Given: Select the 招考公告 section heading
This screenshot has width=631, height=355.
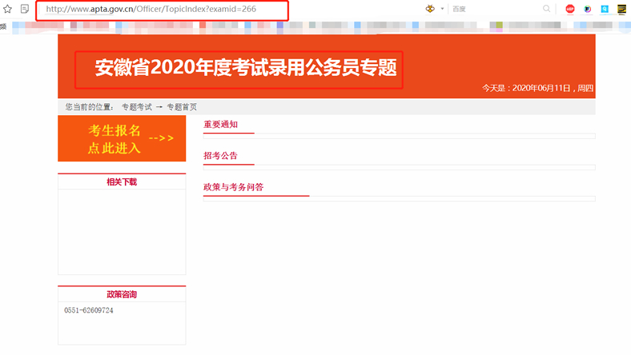Looking at the screenshot, I should [220, 156].
